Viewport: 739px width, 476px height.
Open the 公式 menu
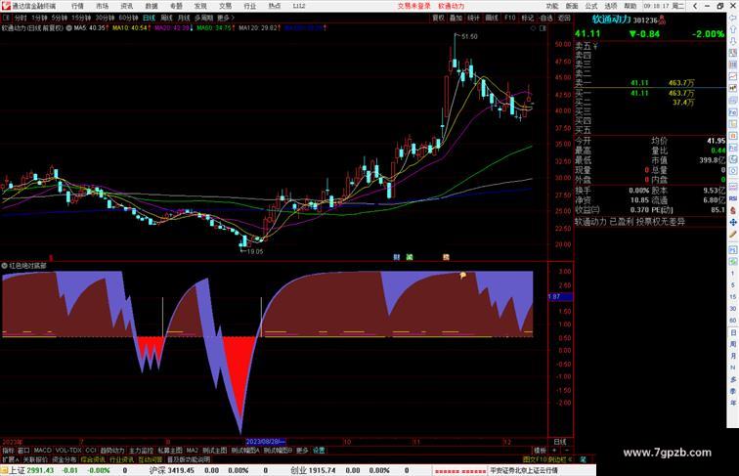coord(591,6)
